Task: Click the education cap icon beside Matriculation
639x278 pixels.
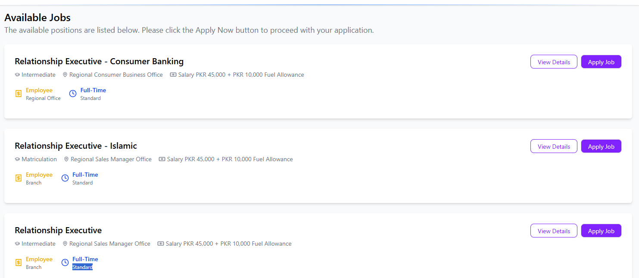Action: (17, 159)
